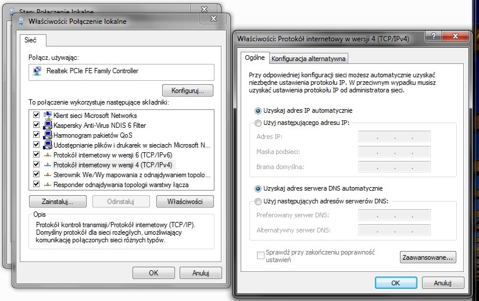
Task: Click the Maska podsieci input field
Action: pyautogui.click(x=394, y=152)
